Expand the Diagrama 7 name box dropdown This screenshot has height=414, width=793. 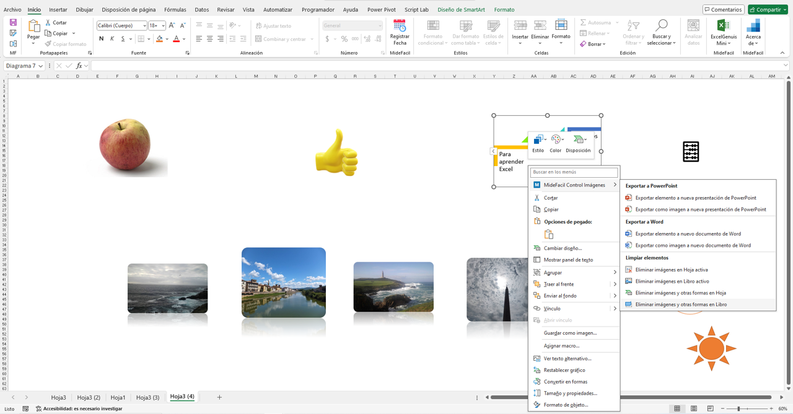pos(41,66)
